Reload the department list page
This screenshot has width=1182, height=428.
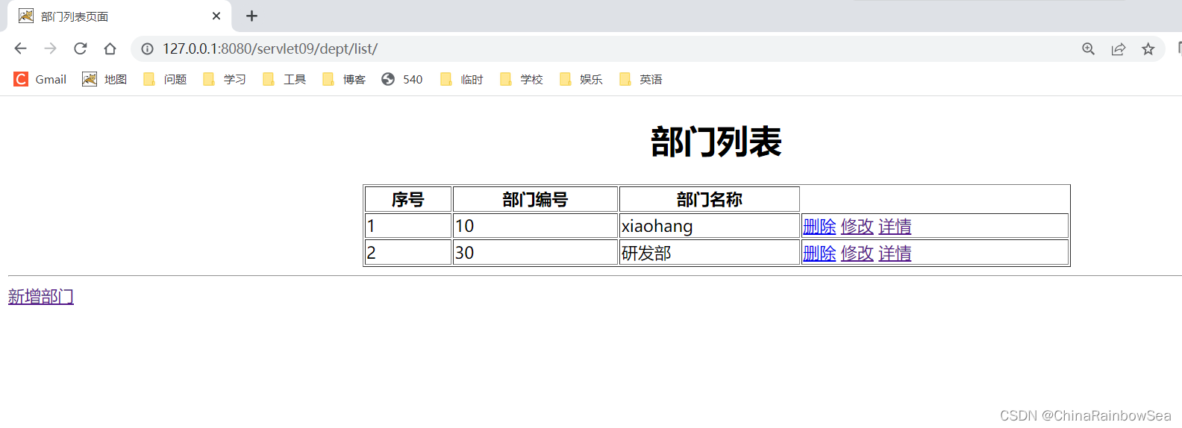tap(80, 48)
